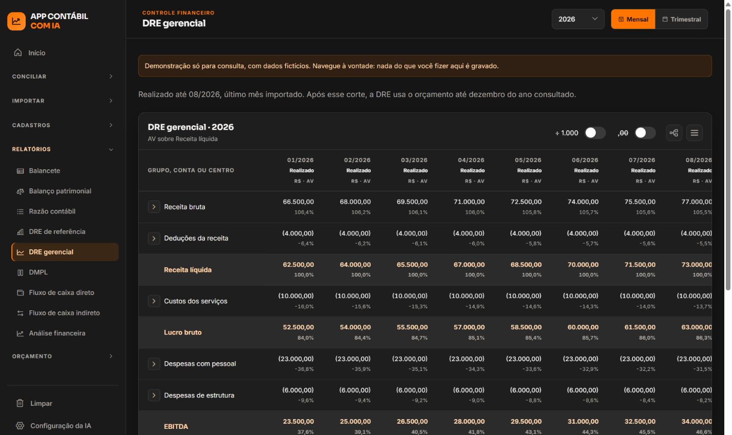732x435 pixels.
Task: Open the hamburger menu icon in table header
Action: 695,133
